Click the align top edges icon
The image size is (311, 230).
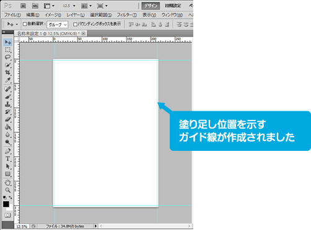[131, 25]
